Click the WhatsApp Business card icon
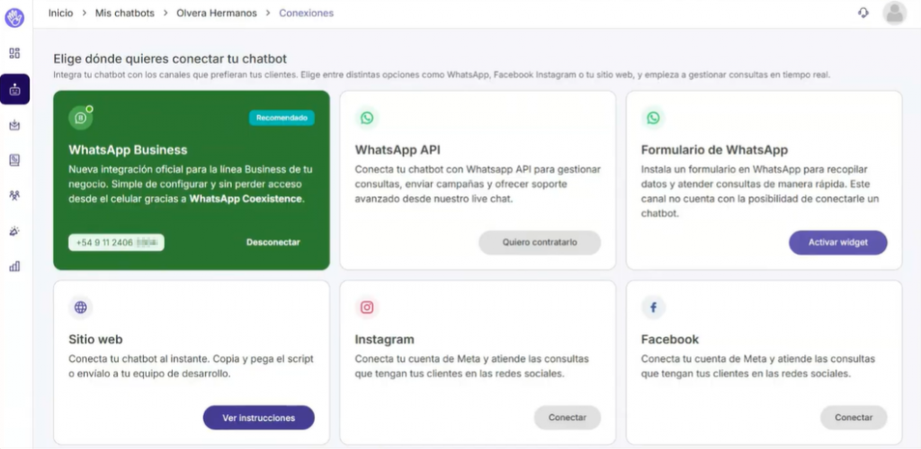The image size is (921, 449). click(80, 118)
